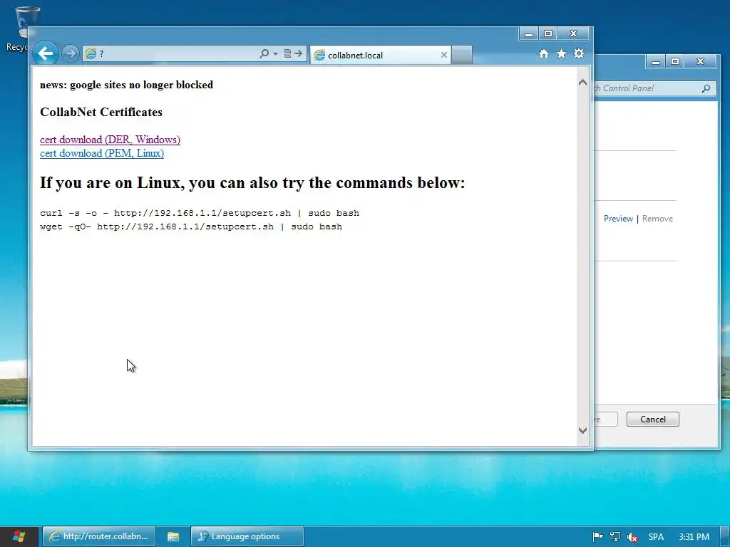The image size is (730, 547).
Task: Open the Tools gear menu
Action: pos(579,53)
